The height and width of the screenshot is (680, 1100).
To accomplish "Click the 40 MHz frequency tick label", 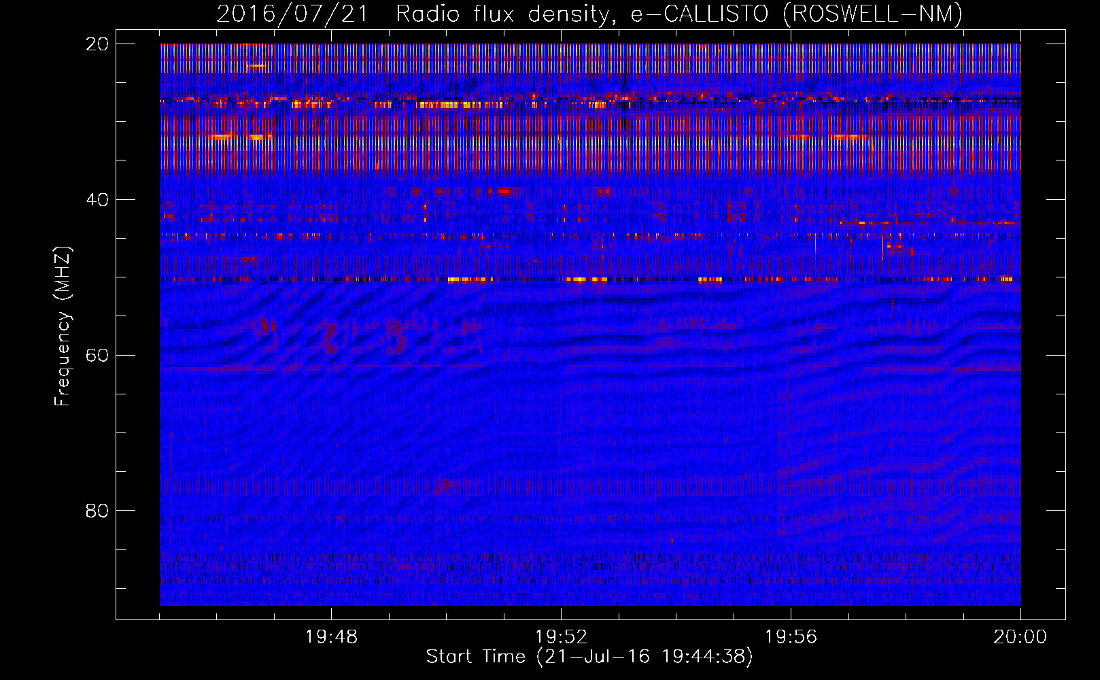I will 97,200.
